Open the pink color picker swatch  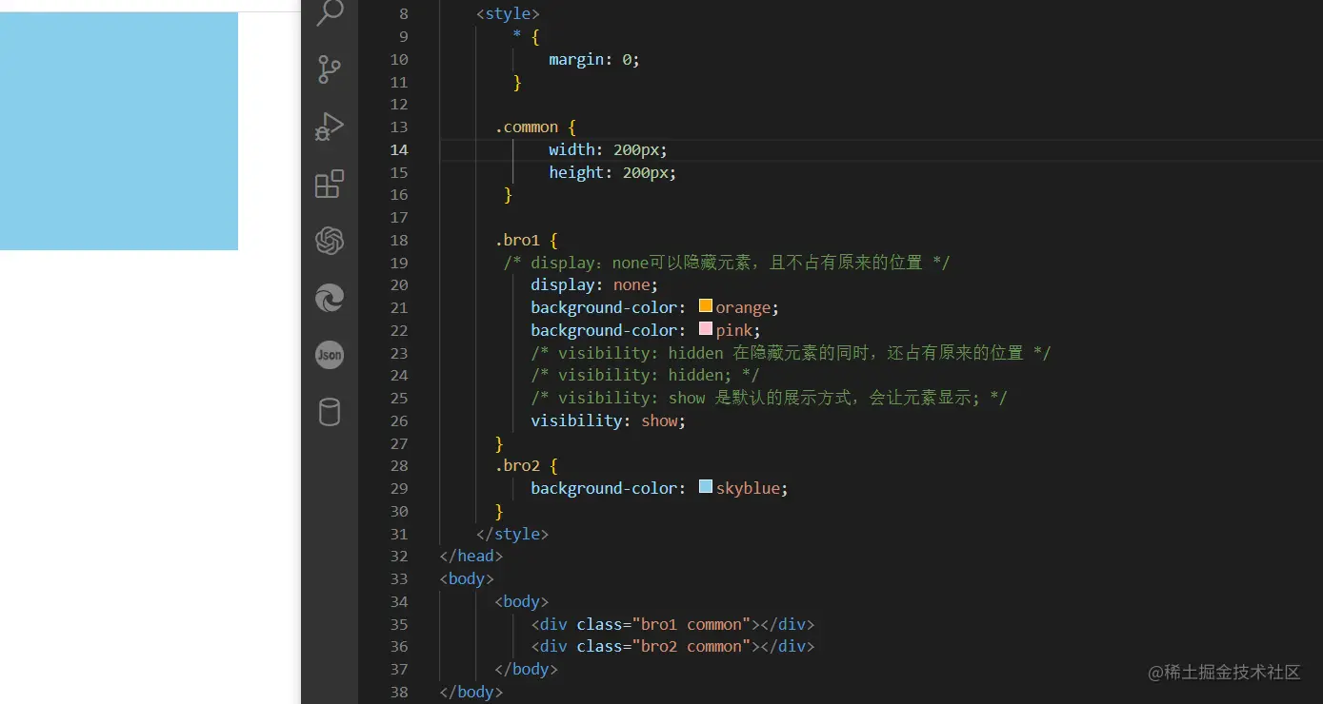pos(706,329)
